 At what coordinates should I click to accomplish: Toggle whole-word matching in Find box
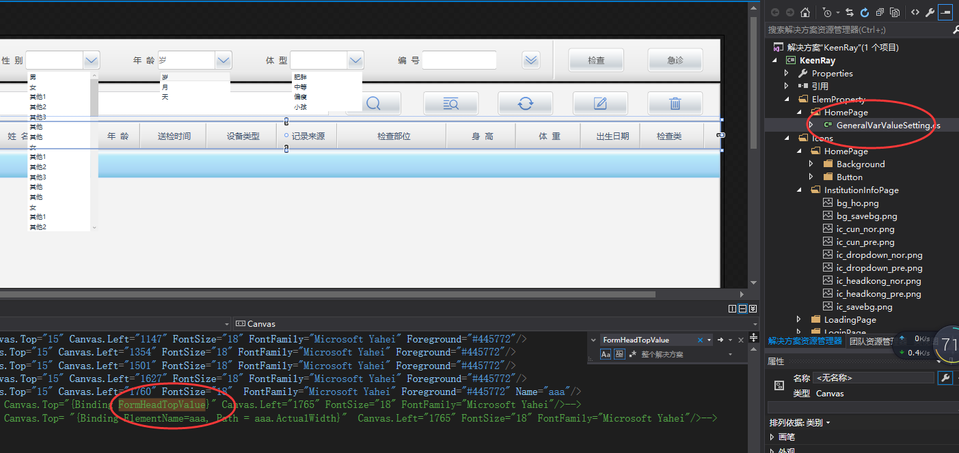coord(619,353)
